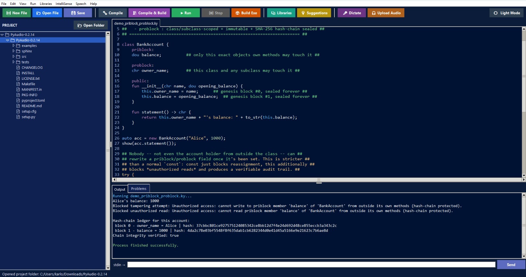Click the output panel scrollbar down arrow

click(524, 256)
